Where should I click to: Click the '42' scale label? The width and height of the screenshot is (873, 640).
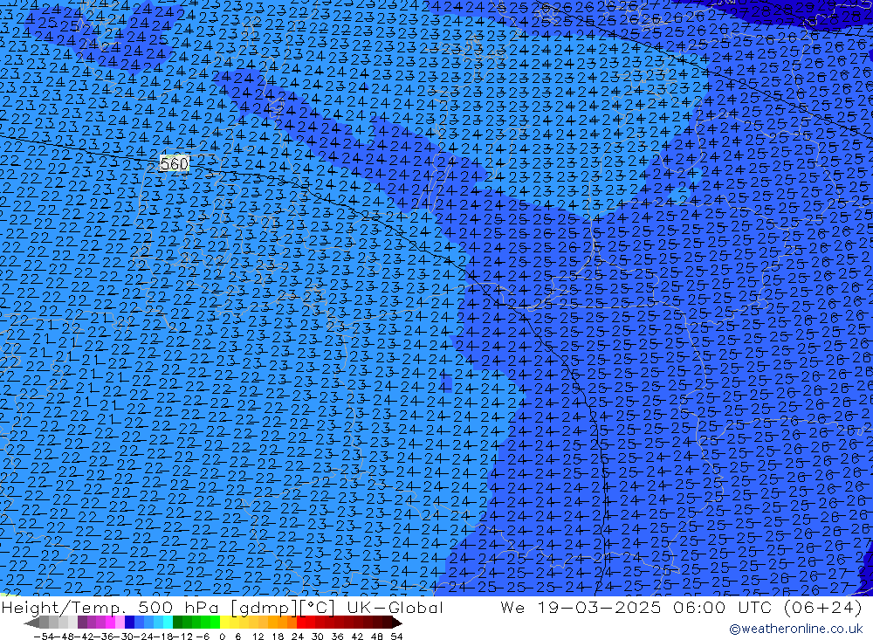pos(357,637)
